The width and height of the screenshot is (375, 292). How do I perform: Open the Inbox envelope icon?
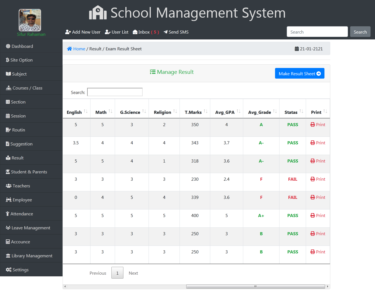pos(135,32)
